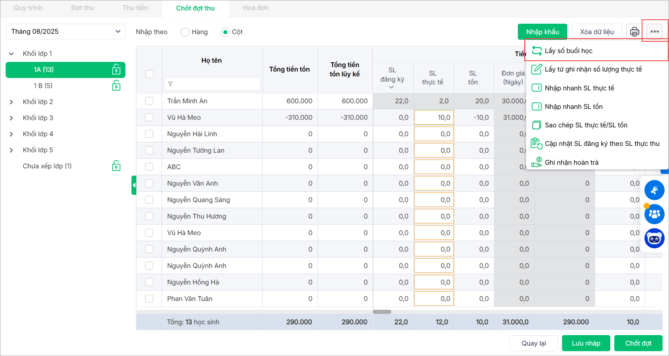Collapse the left panel with green arrow
The image size is (669, 356).
click(134, 185)
